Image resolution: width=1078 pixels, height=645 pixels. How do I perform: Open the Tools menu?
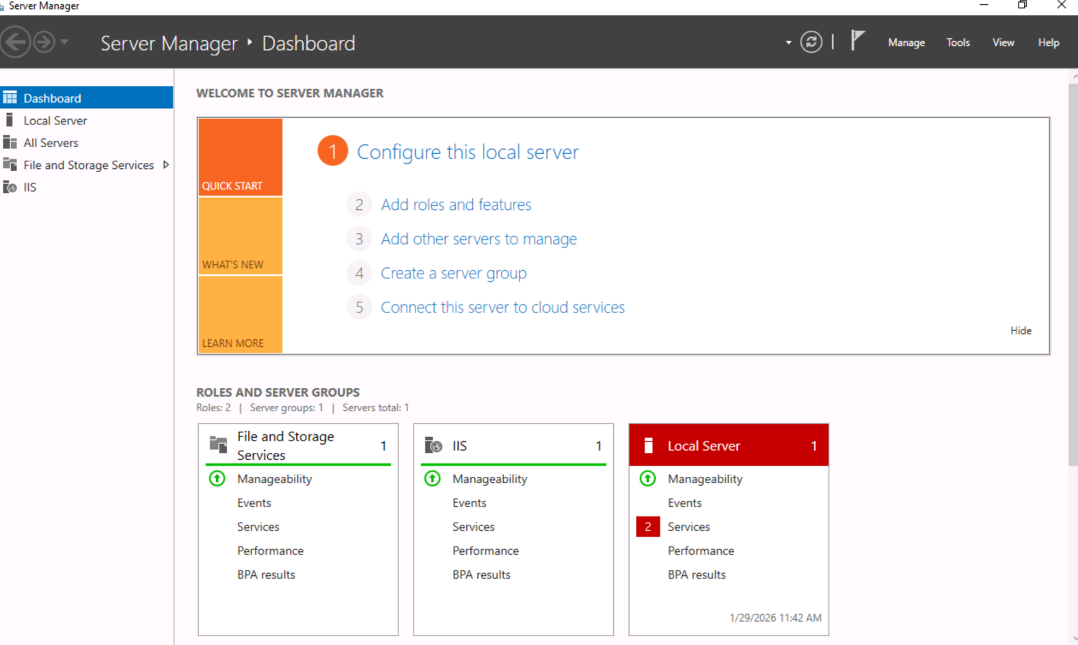957,42
